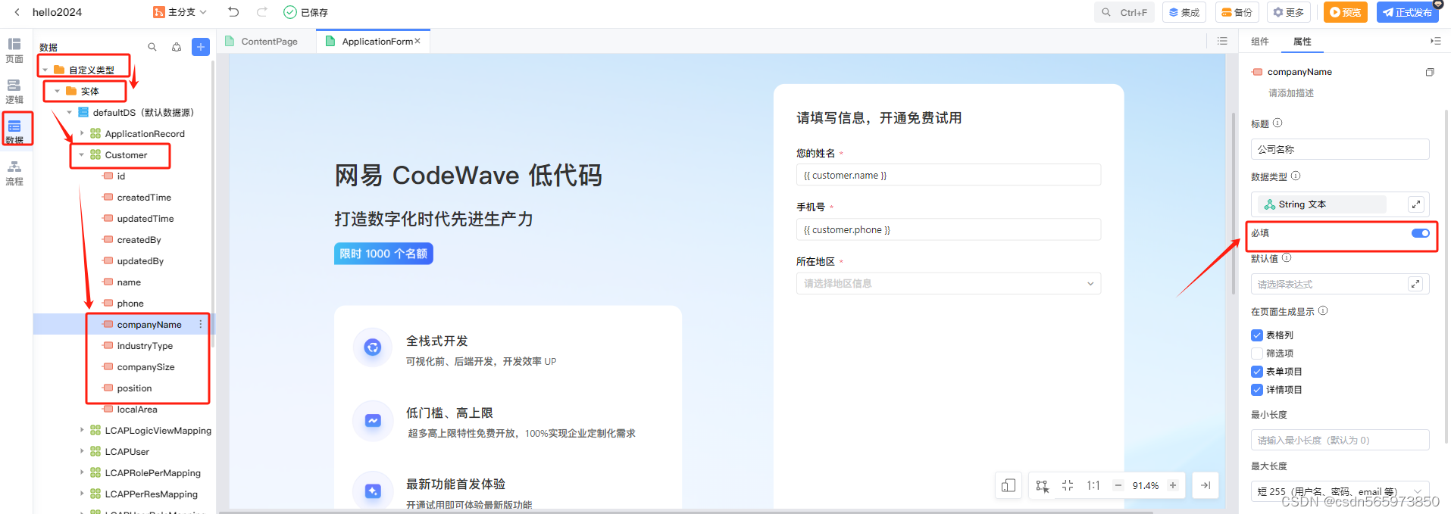
Task: Click the blue plus add data button
Action: tap(201, 47)
